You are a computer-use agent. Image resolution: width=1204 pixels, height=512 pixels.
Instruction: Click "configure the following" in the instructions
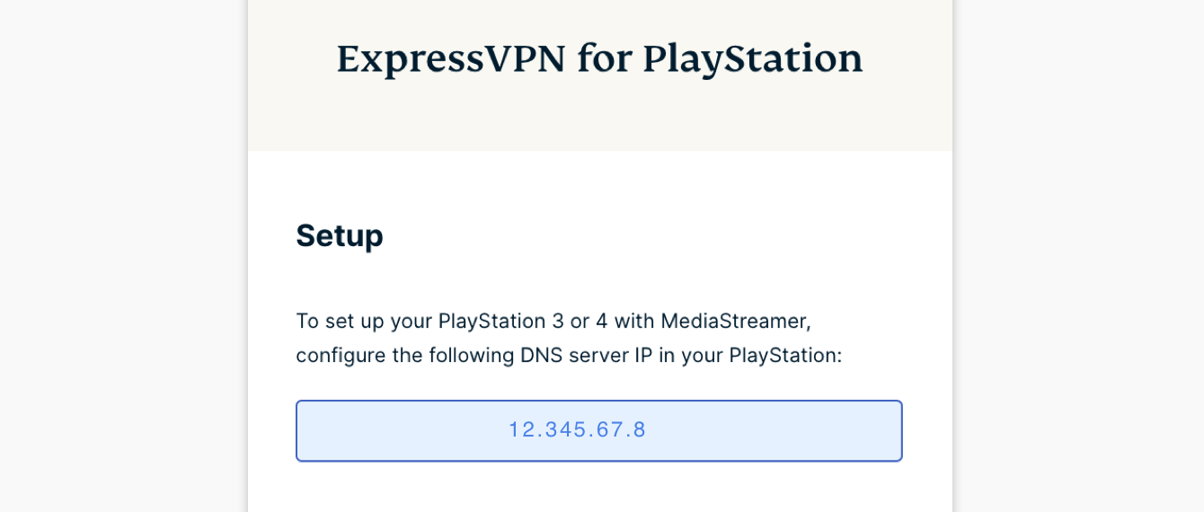click(386, 355)
